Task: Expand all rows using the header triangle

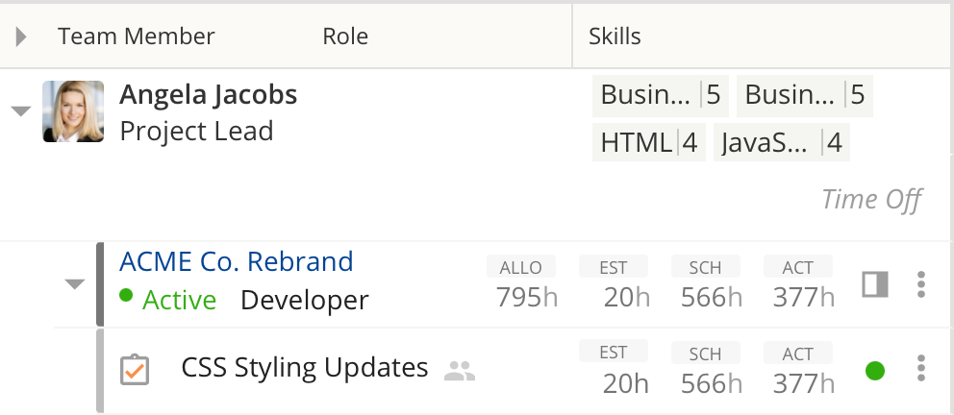Action: pyautogui.click(x=21, y=37)
